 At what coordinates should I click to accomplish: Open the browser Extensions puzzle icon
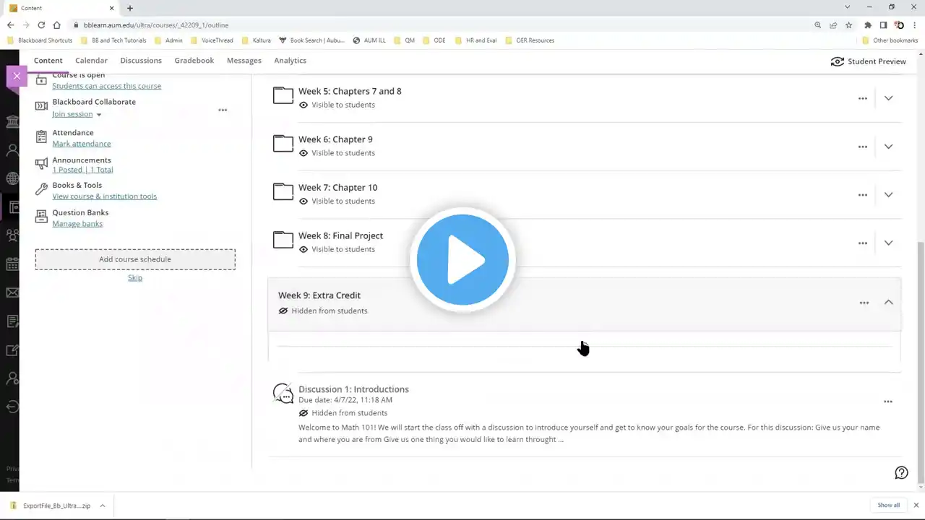[x=868, y=25]
